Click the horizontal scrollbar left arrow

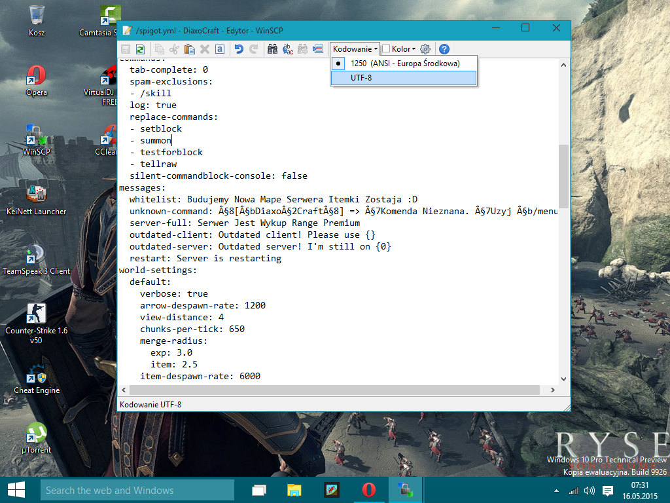[x=124, y=390]
